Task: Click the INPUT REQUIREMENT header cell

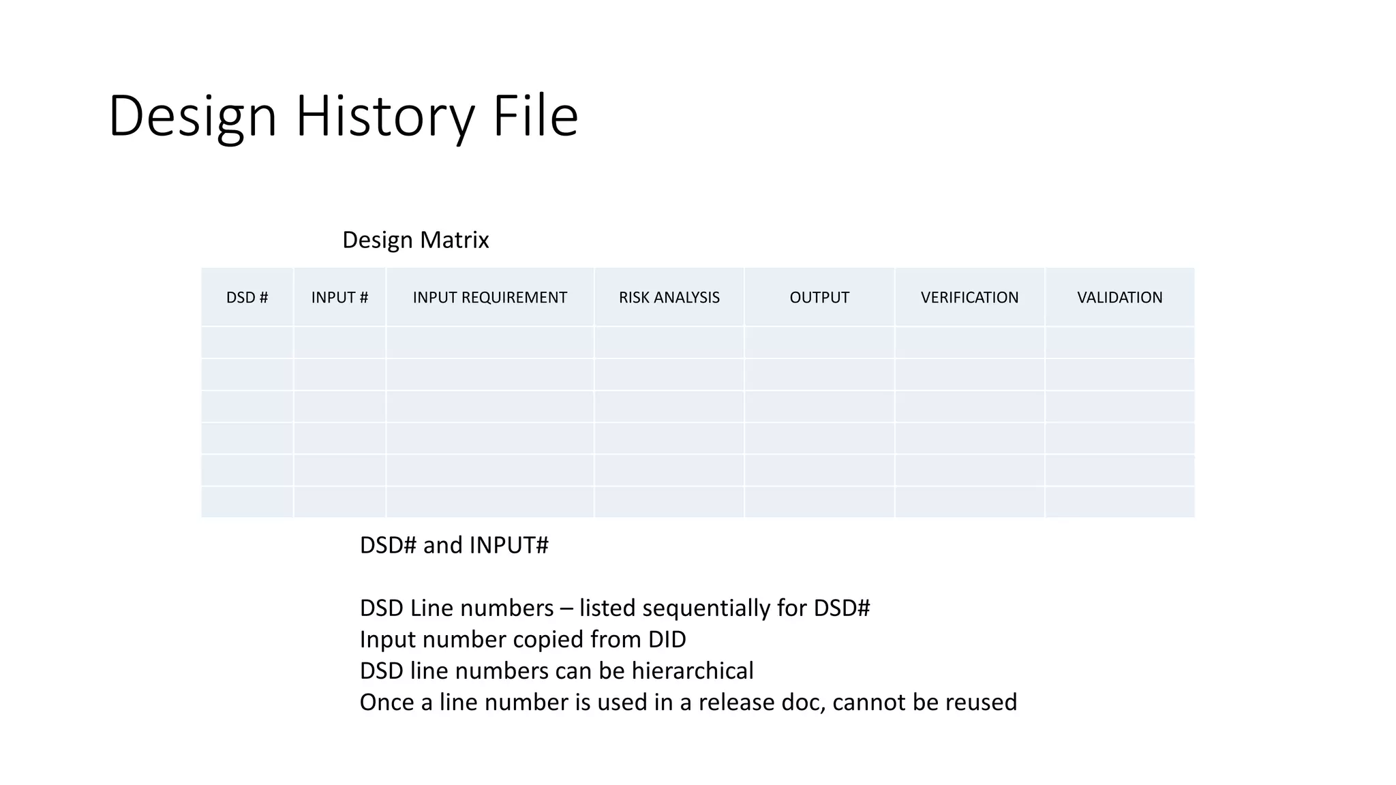Action: pyautogui.click(x=489, y=298)
